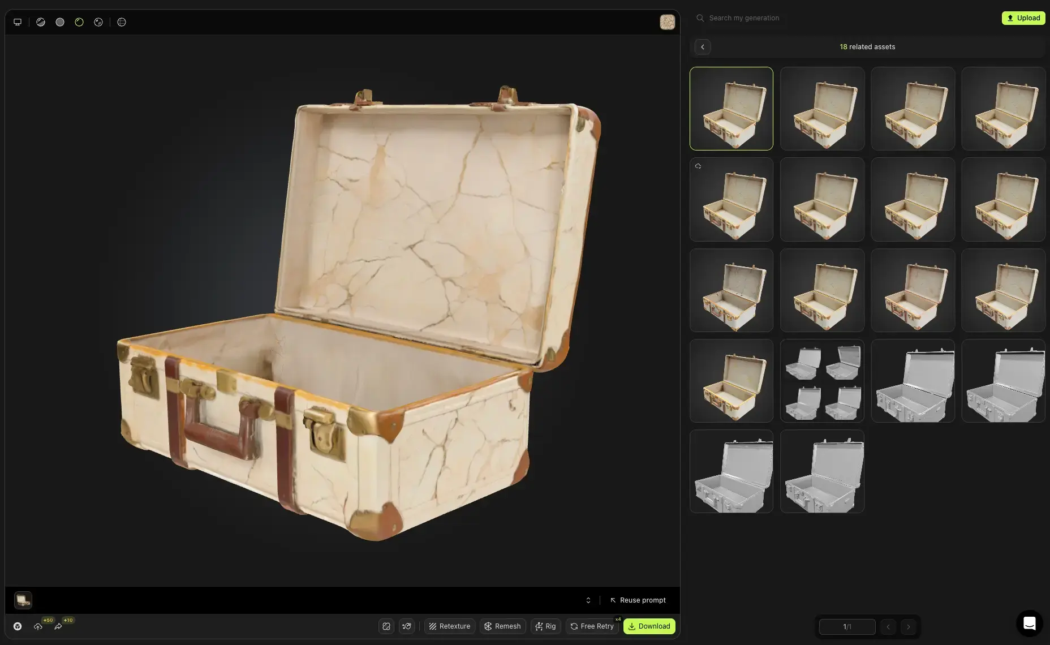This screenshot has width=1050, height=645.
Task: Click the share arrow icon with +10 badge
Action: click(x=58, y=626)
